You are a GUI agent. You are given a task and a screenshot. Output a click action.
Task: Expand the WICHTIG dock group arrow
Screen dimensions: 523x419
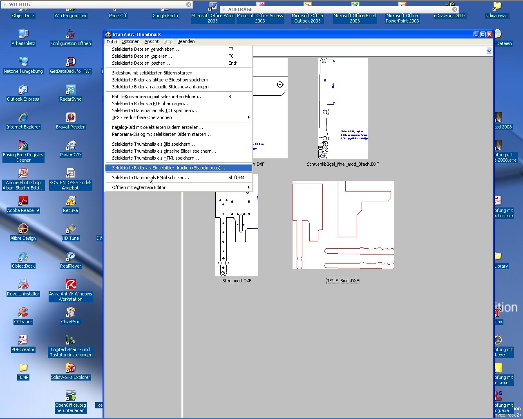[x=5, y=5]
